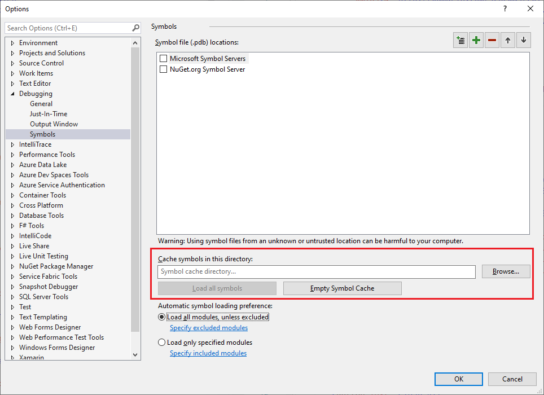
Task: Close the Options dialog
Action: tap(530, 8)
